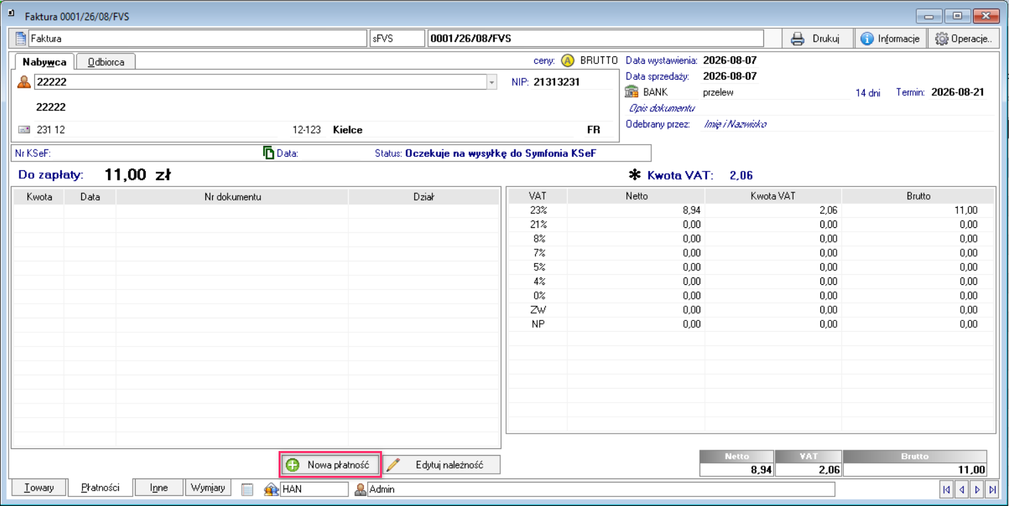The height and width of the screenshot is (506, 1009).
Task: Go to the previous document record
Action: [x=962, y=490]
